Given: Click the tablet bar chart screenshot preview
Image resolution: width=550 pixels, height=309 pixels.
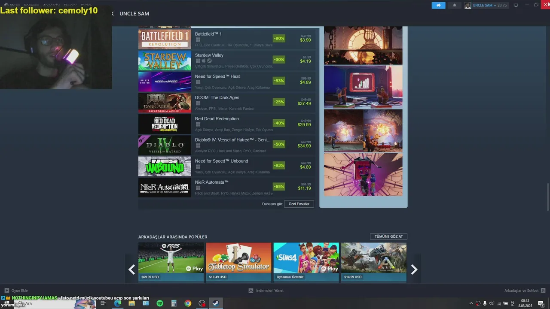Looking at the screenshot, I should click(363, 87).
